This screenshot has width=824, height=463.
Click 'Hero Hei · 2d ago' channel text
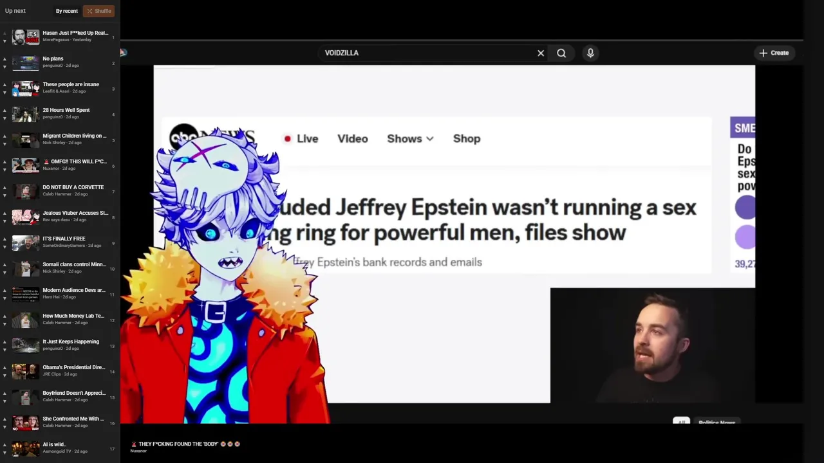pyautogui.click(x=59, y=297)
